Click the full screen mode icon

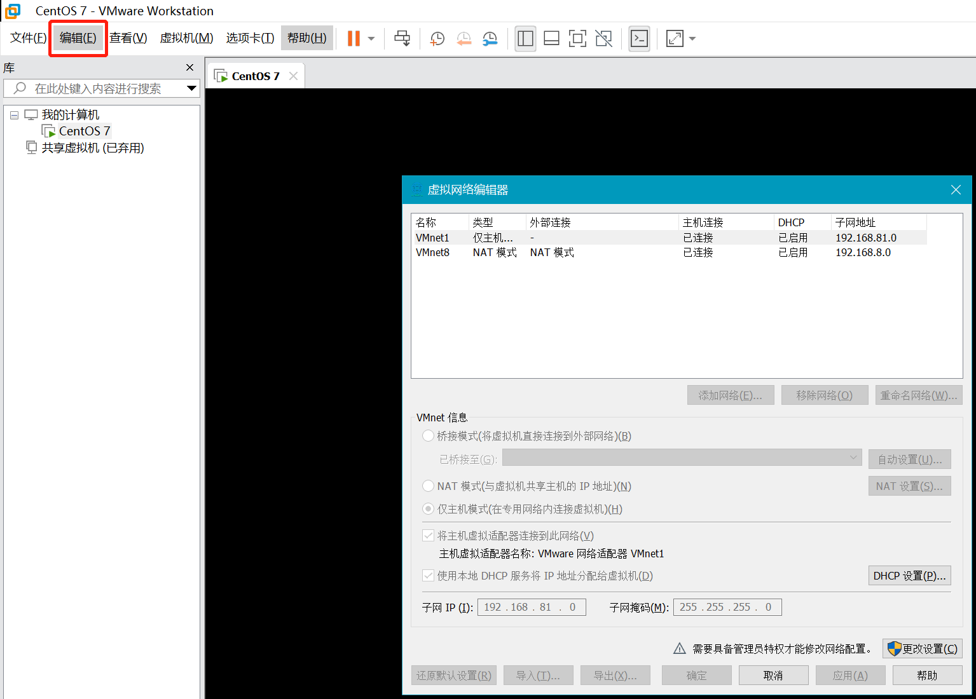coord(577,39)
